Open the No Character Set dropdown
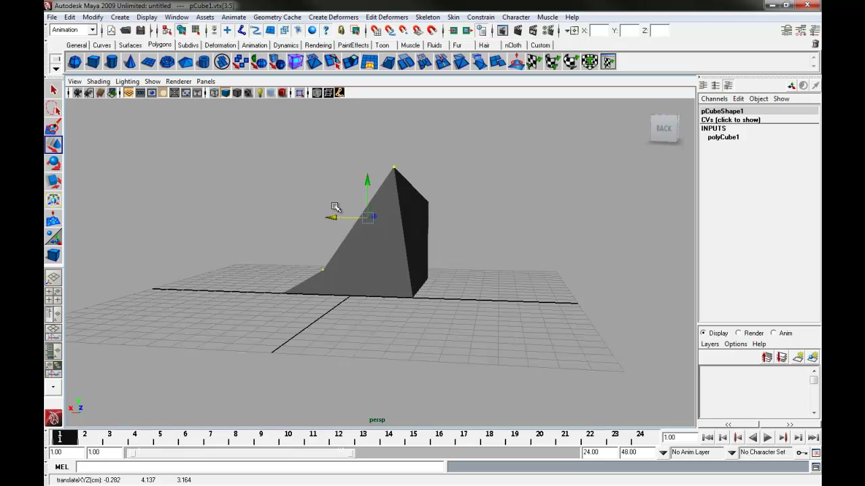This screenshot has width=865, height=486. (732, 452)
